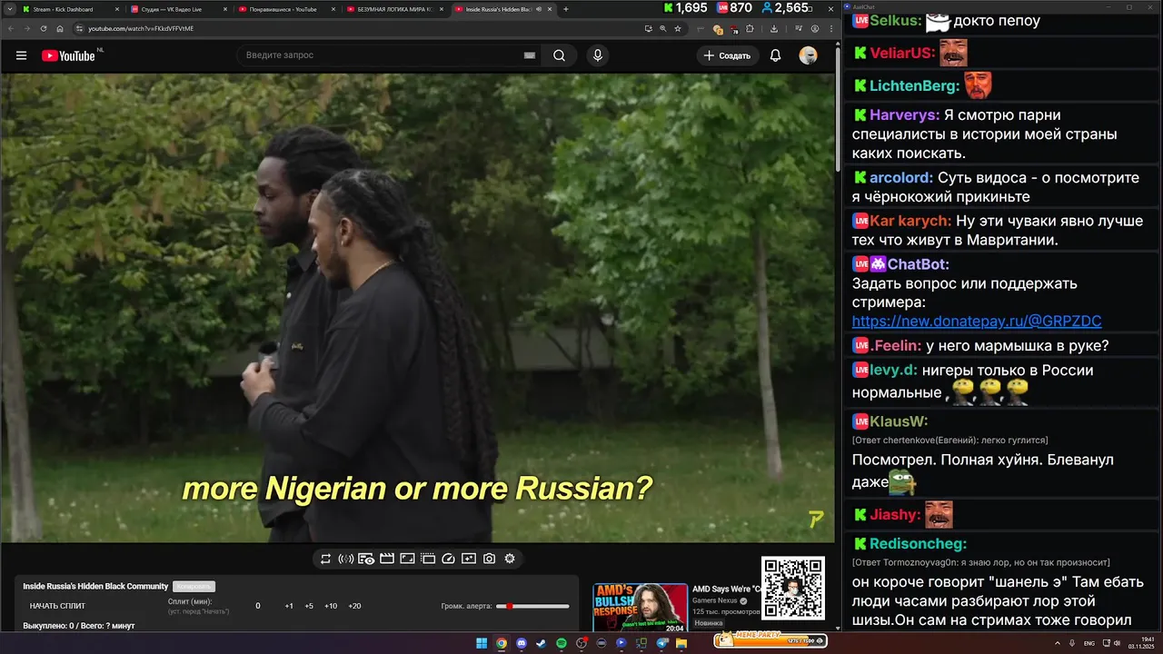This screenshot has height=654, width=1163.
Task: Click the split minutes value 0 field
Action: point(258,606)
